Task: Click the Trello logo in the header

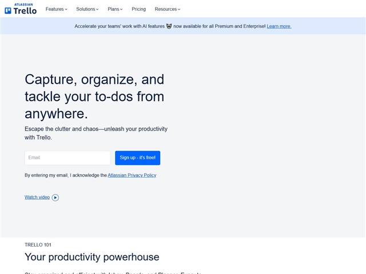Action: (x=21, y=9)
